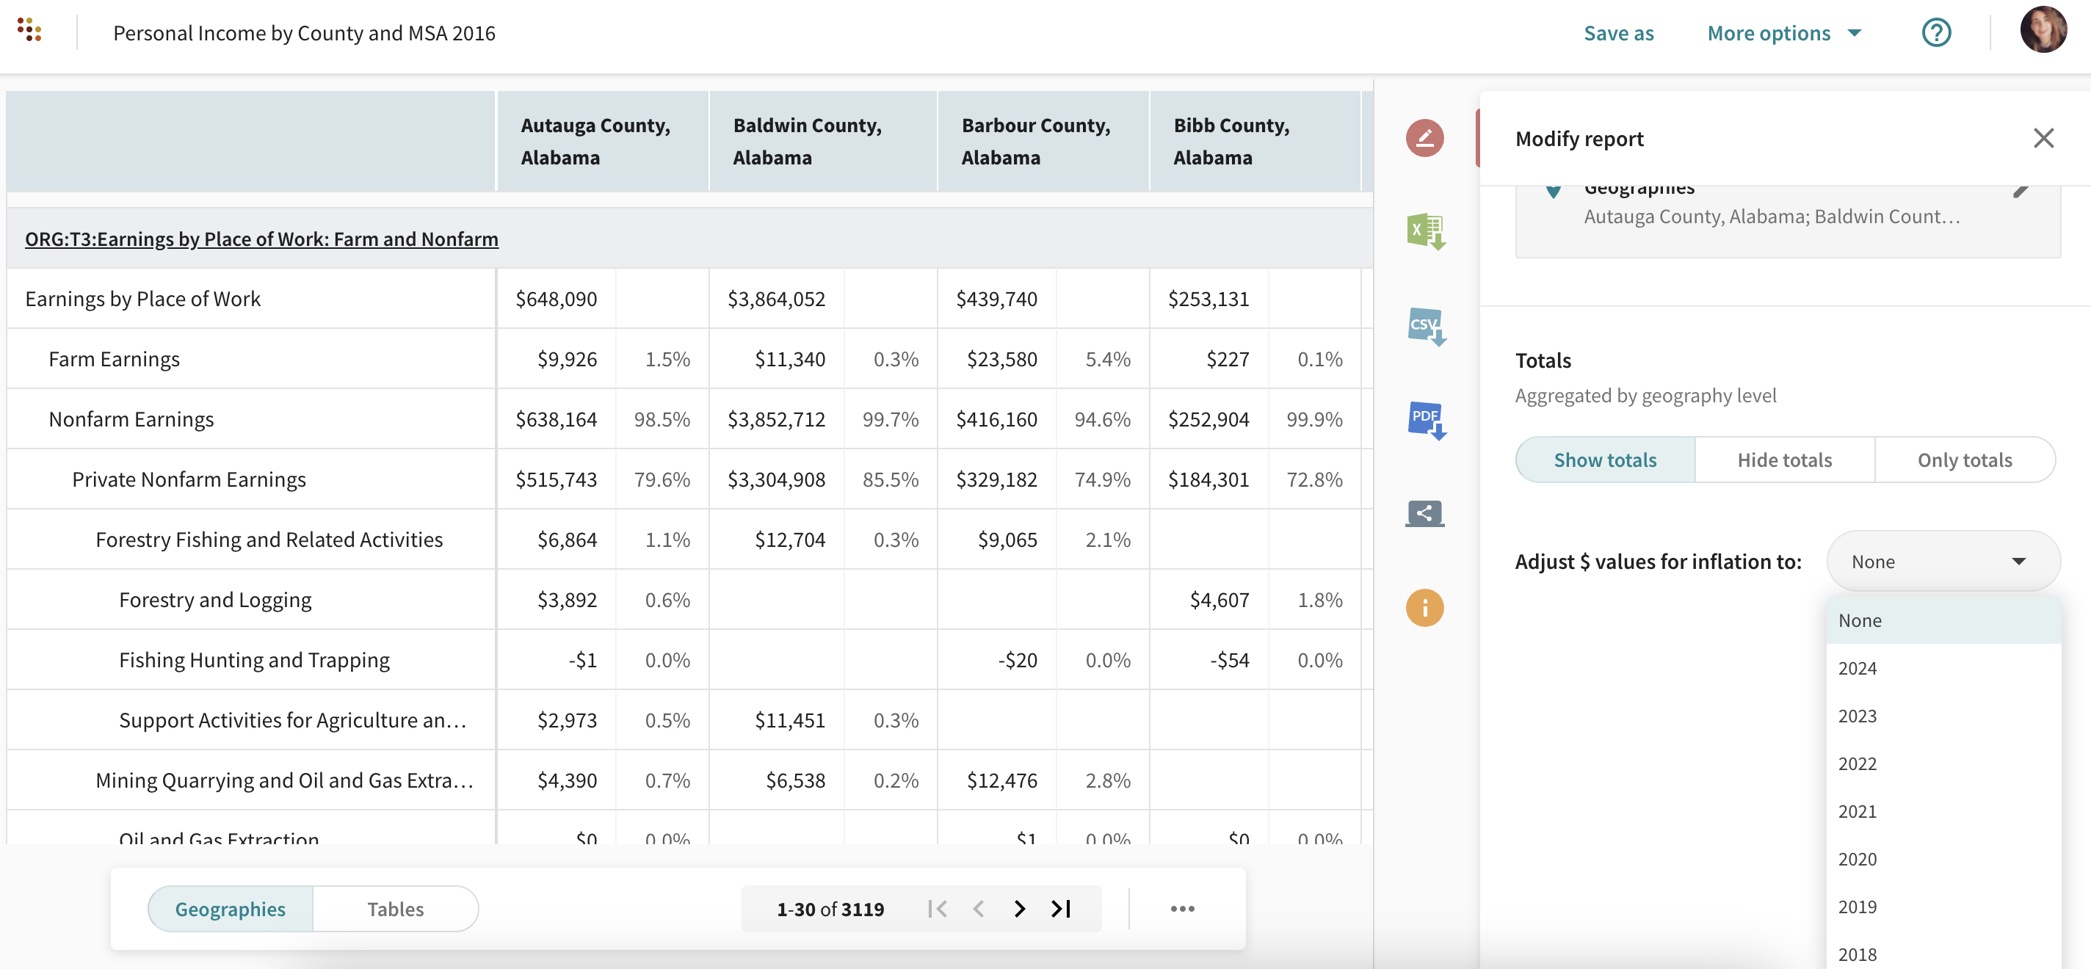Choose 2022 from inflation year list
2091x969 pixels.
[x=1858, y=763]
